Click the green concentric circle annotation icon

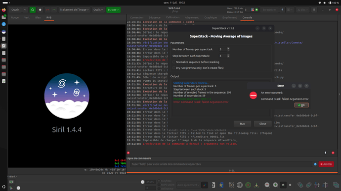click(x=248, y=185)
